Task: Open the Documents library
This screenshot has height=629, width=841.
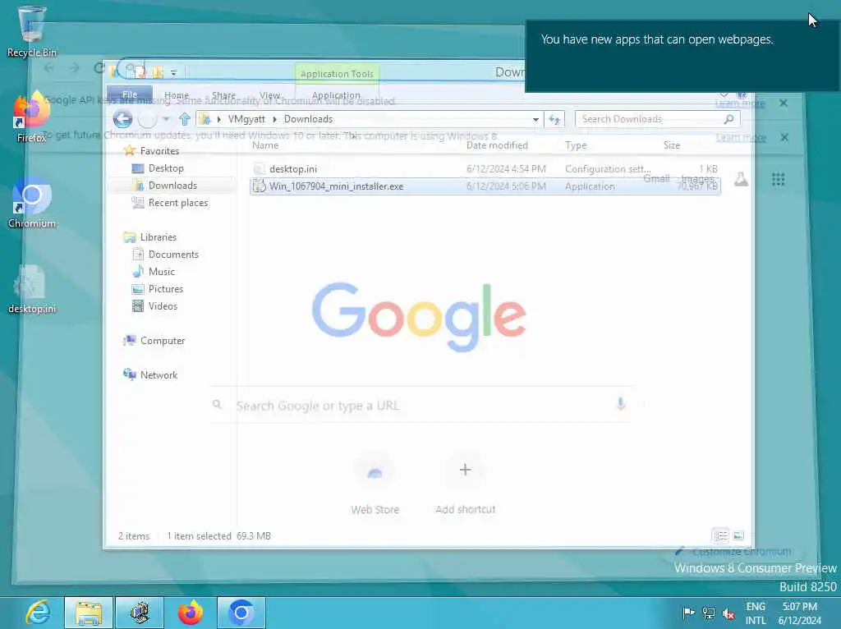Action: [173, 254]
